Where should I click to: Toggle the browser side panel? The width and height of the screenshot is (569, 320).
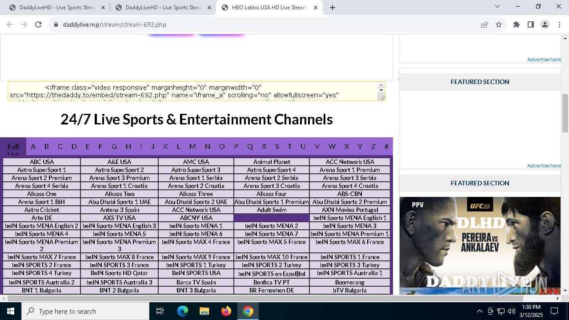[531, 24]
